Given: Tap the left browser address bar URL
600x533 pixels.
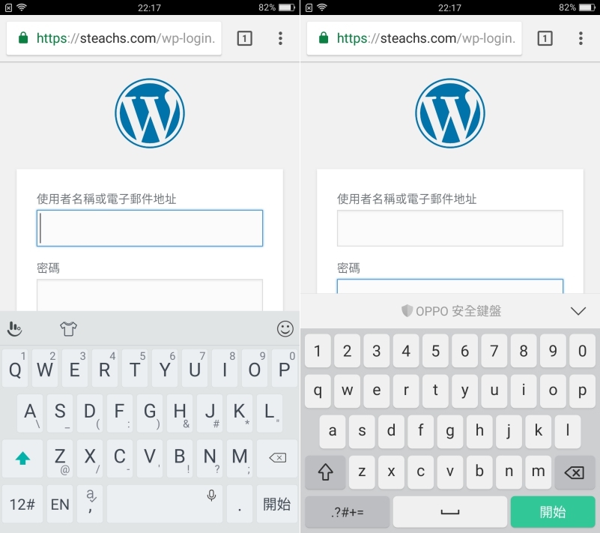Looking at the screenshot, I should pos(126,38).
